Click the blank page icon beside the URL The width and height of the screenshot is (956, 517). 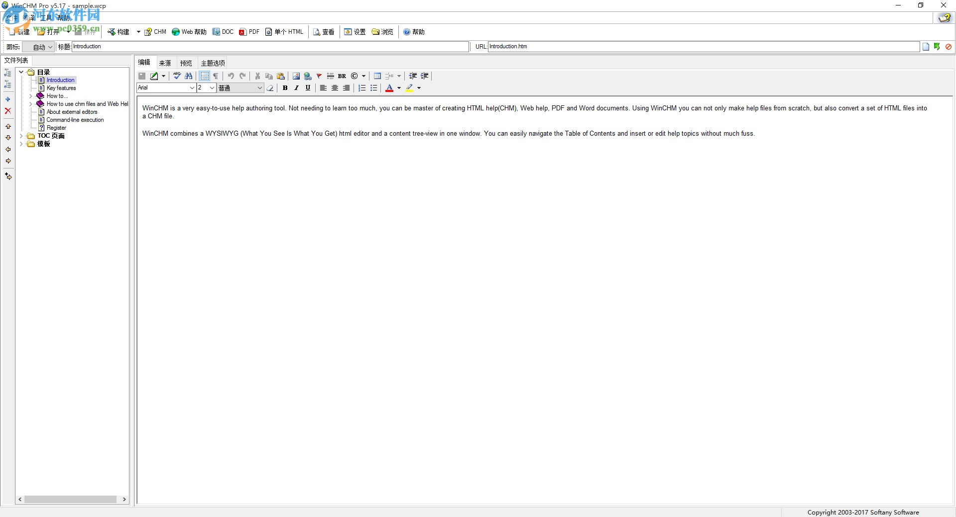click(926, 47)
